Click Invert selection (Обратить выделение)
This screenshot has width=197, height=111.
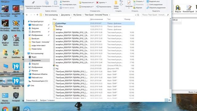pos(156,8)
